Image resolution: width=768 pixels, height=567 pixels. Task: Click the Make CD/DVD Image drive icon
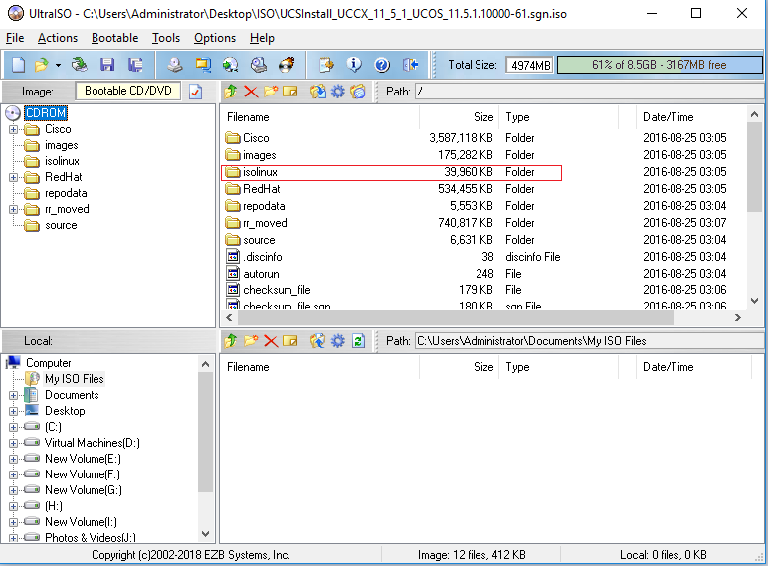(175, 64)
